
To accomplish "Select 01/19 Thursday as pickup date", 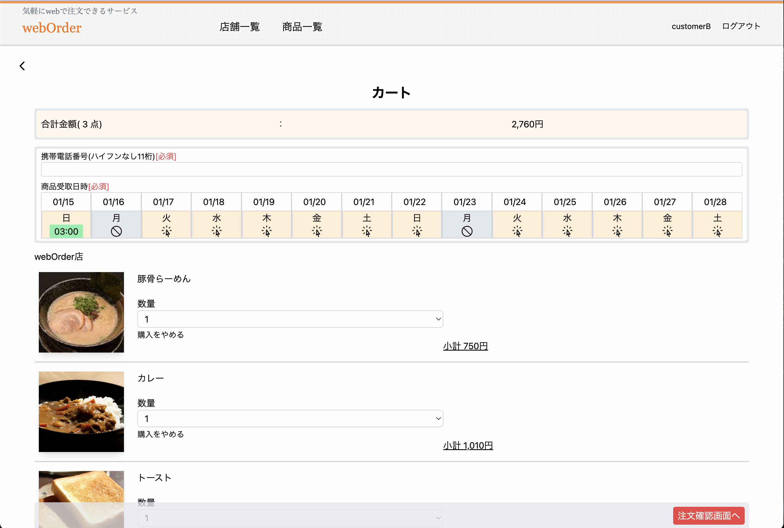I will click(266, 224).
